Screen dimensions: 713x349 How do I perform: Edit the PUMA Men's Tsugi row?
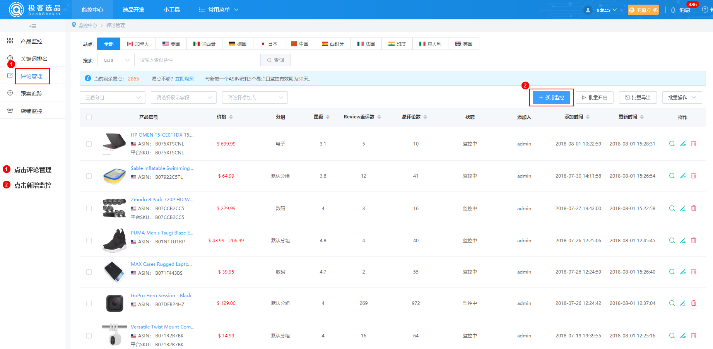tap(683, 240)
